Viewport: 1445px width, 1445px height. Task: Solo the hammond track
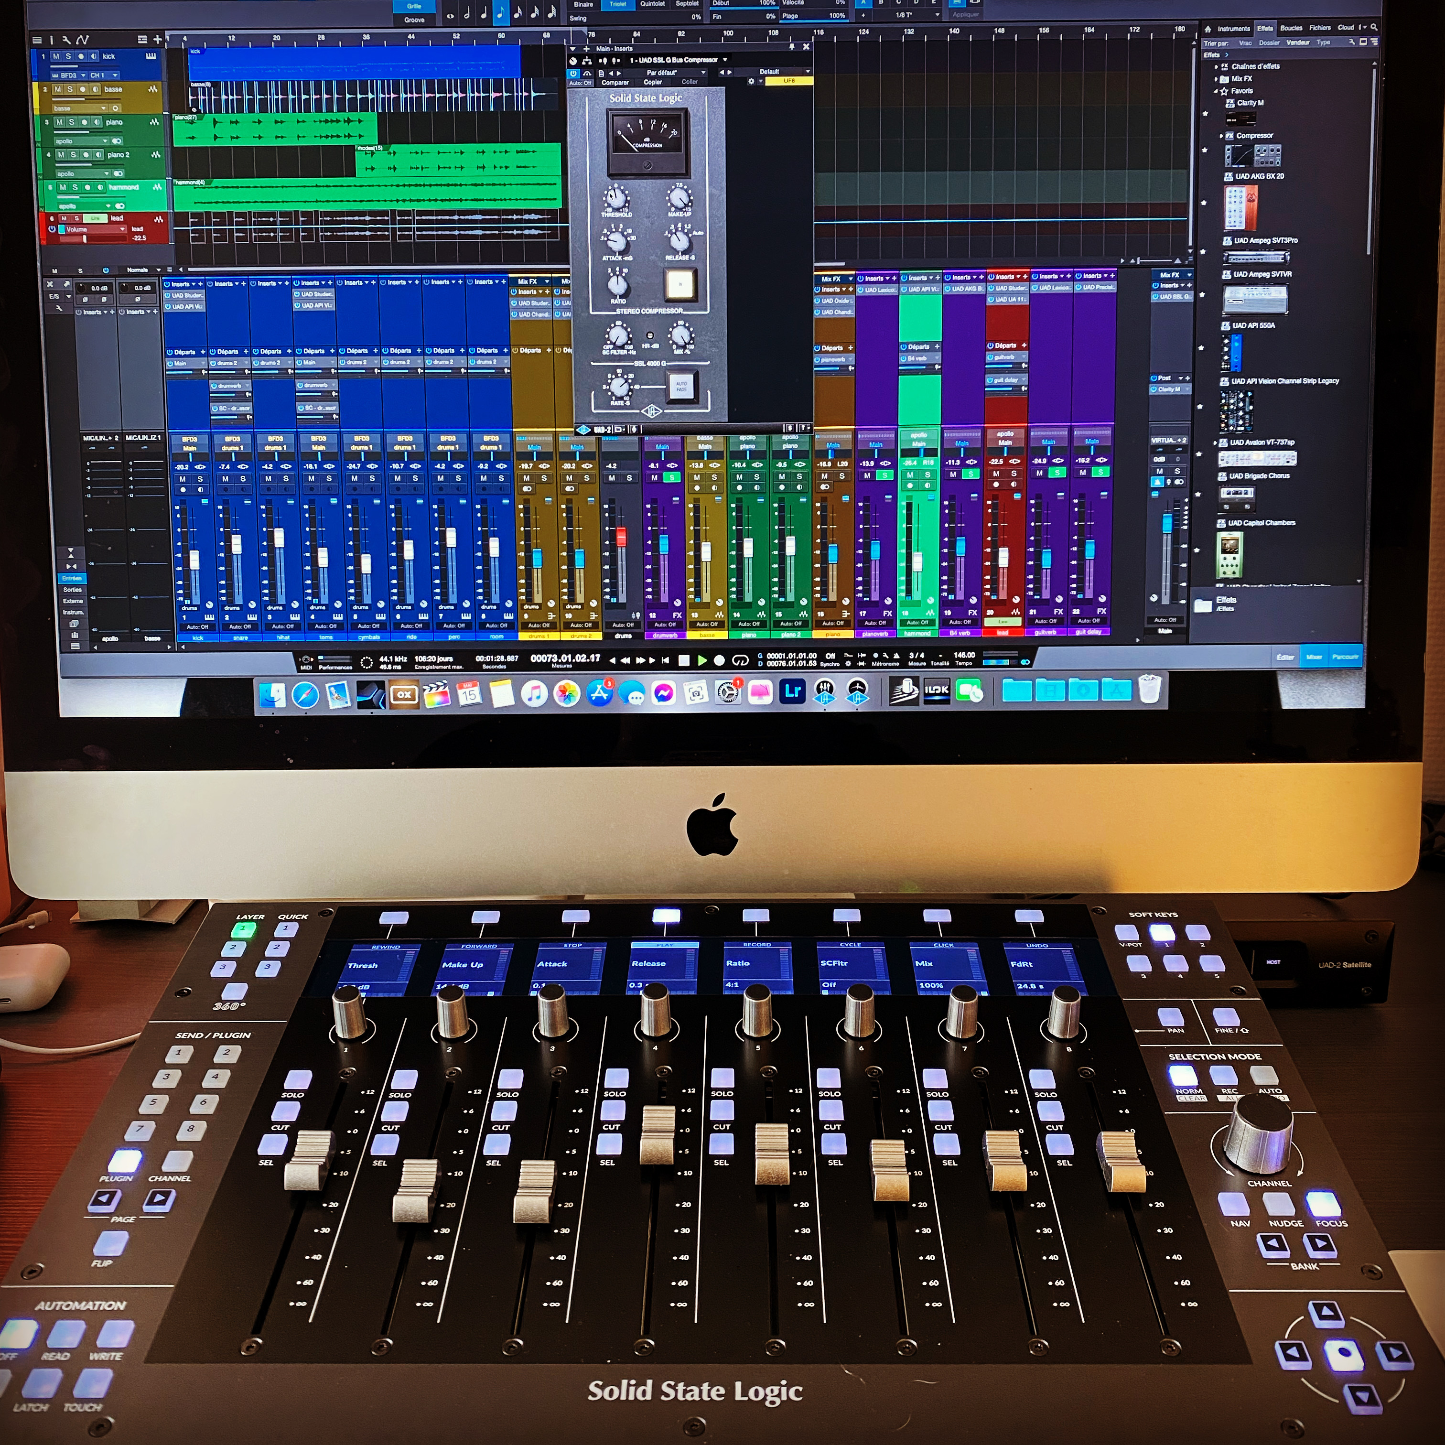coord(75,188)
